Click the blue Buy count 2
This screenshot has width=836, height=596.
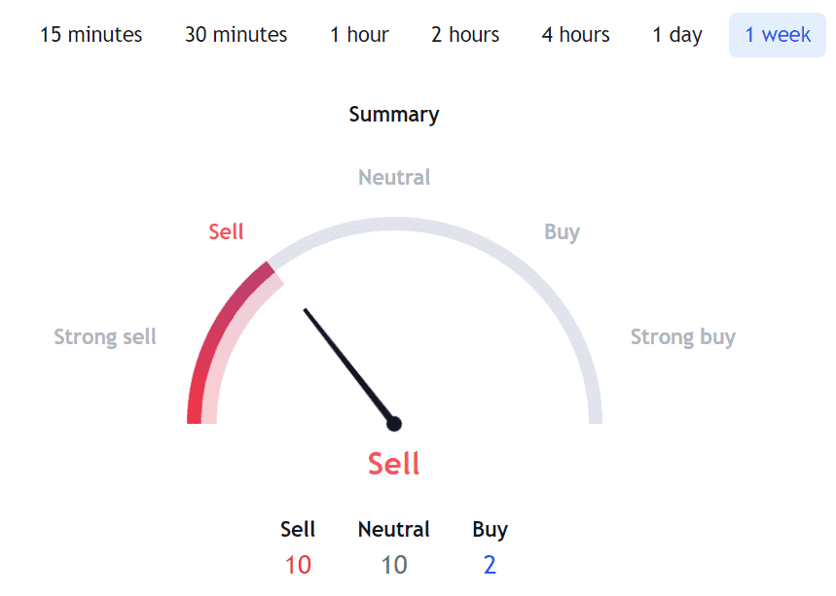pos(490,565)
